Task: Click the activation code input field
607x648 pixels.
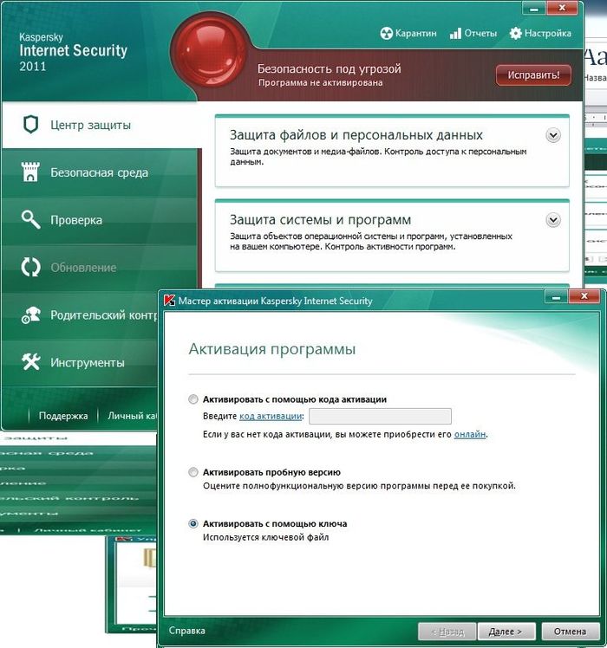Action: [x=380, y=416]
